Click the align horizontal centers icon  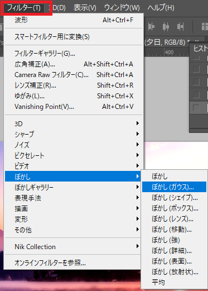point(166,27)
